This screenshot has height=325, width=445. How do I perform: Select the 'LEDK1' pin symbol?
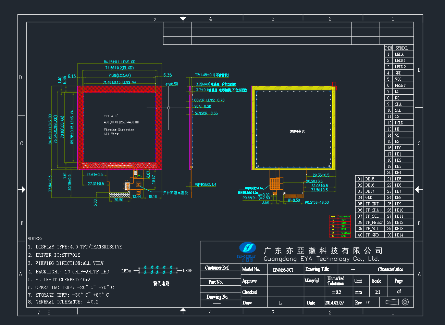point(400,60)
